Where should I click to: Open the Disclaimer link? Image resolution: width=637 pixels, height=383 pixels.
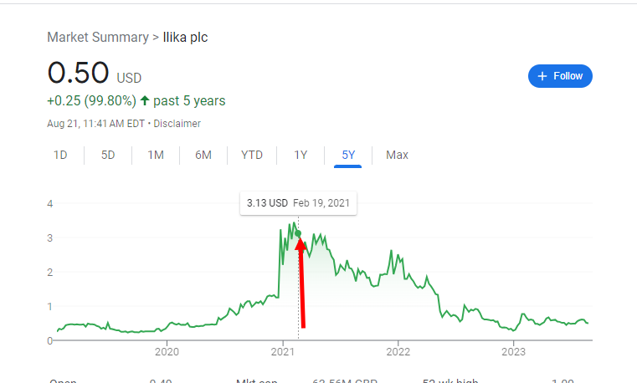pyautogui.click(x=177, y=124)
